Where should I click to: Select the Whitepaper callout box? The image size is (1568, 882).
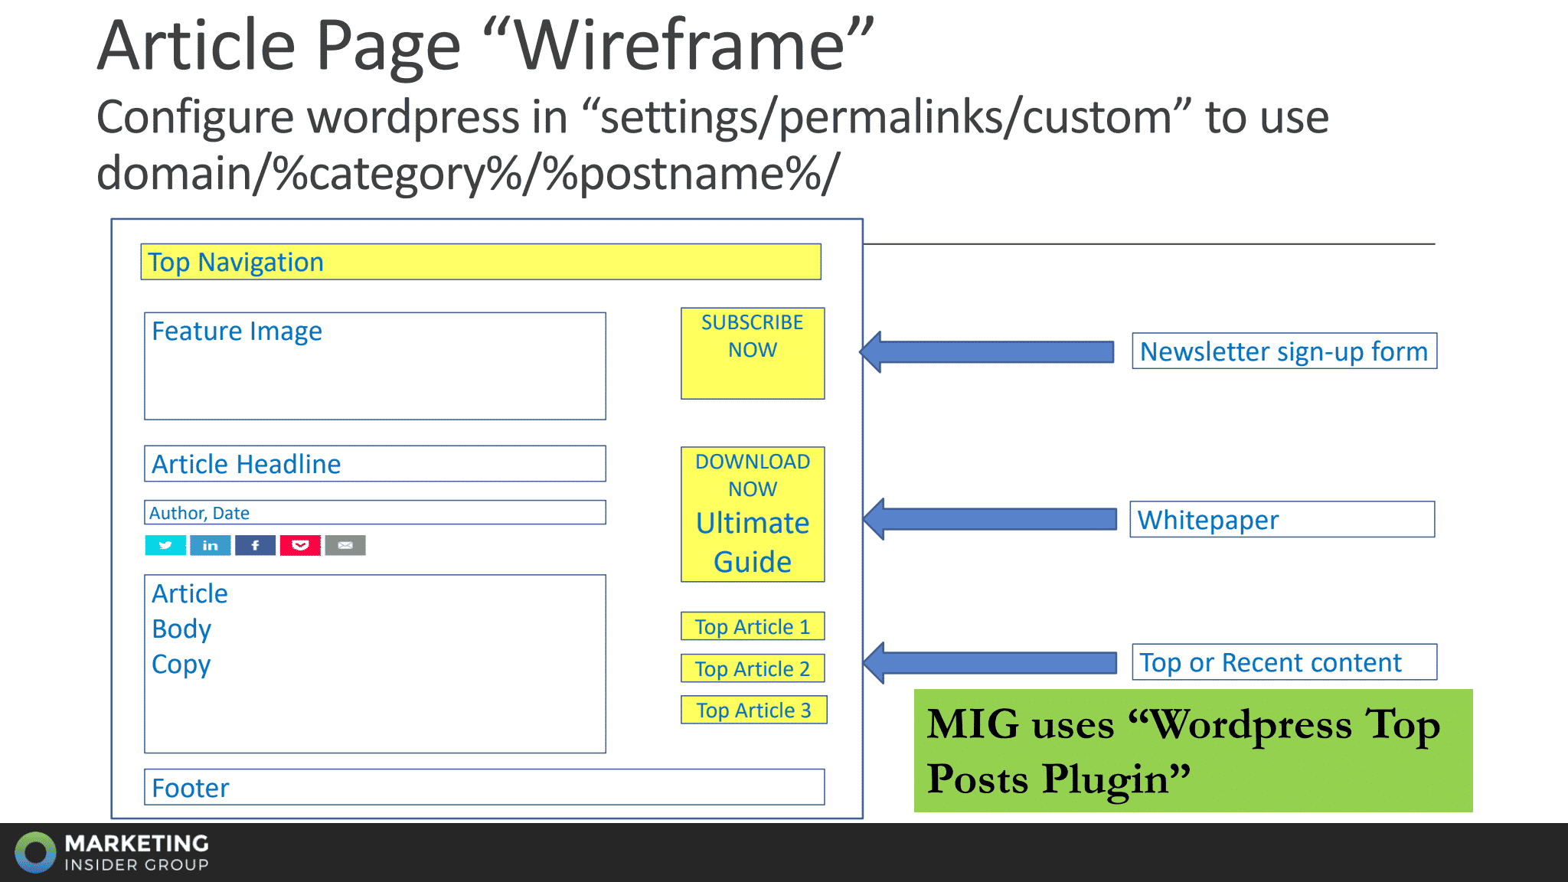pos(1282,519)
